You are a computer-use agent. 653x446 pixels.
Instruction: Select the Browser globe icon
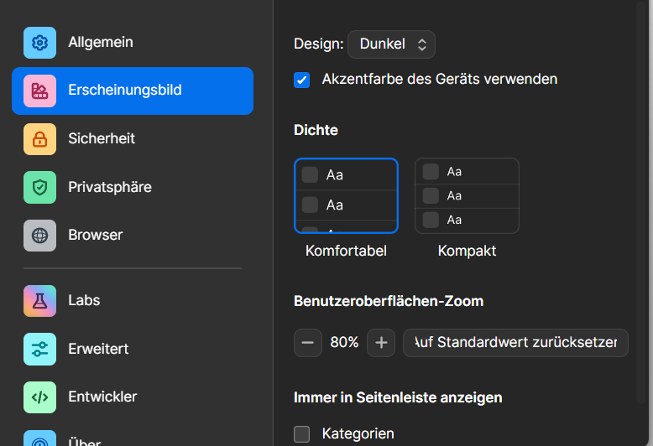[x=39, y=236]
